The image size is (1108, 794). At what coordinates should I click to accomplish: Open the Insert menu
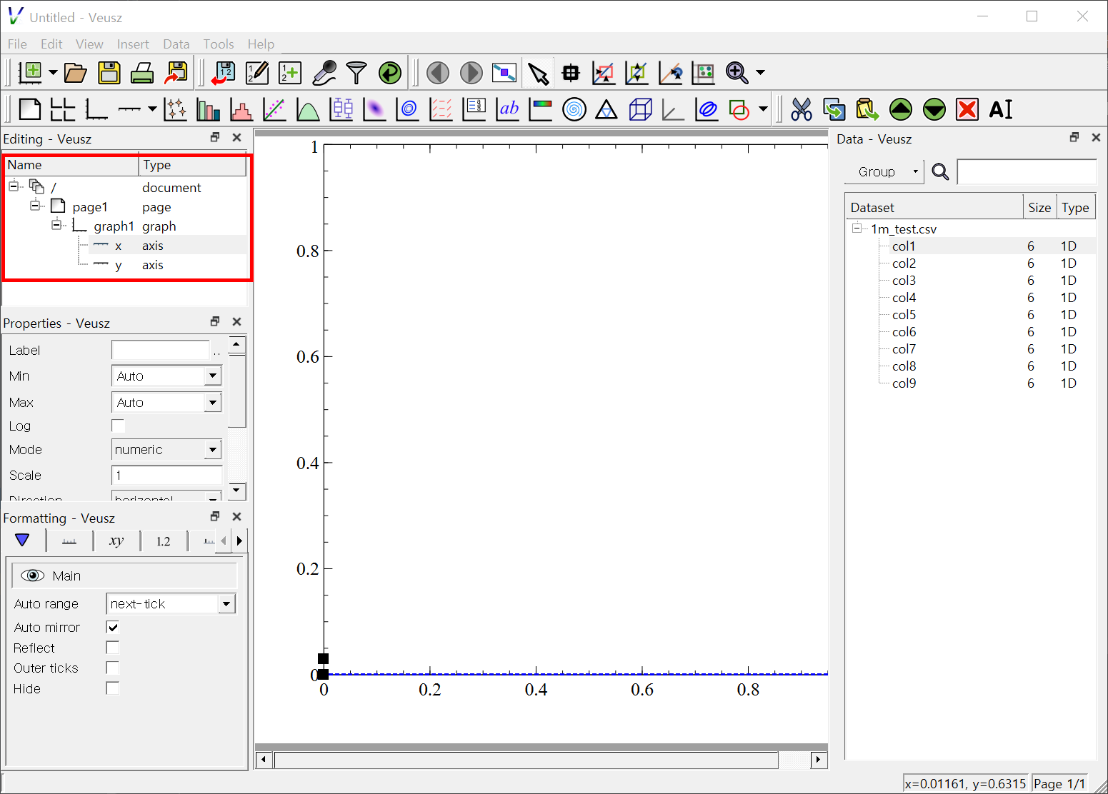click(133, 44)
